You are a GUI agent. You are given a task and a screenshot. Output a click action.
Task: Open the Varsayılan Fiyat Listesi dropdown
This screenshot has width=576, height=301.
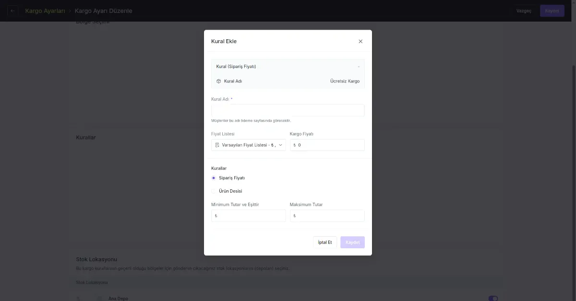tap(248, 145)
